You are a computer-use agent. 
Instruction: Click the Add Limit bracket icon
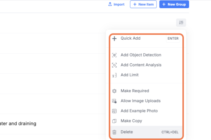114,75
